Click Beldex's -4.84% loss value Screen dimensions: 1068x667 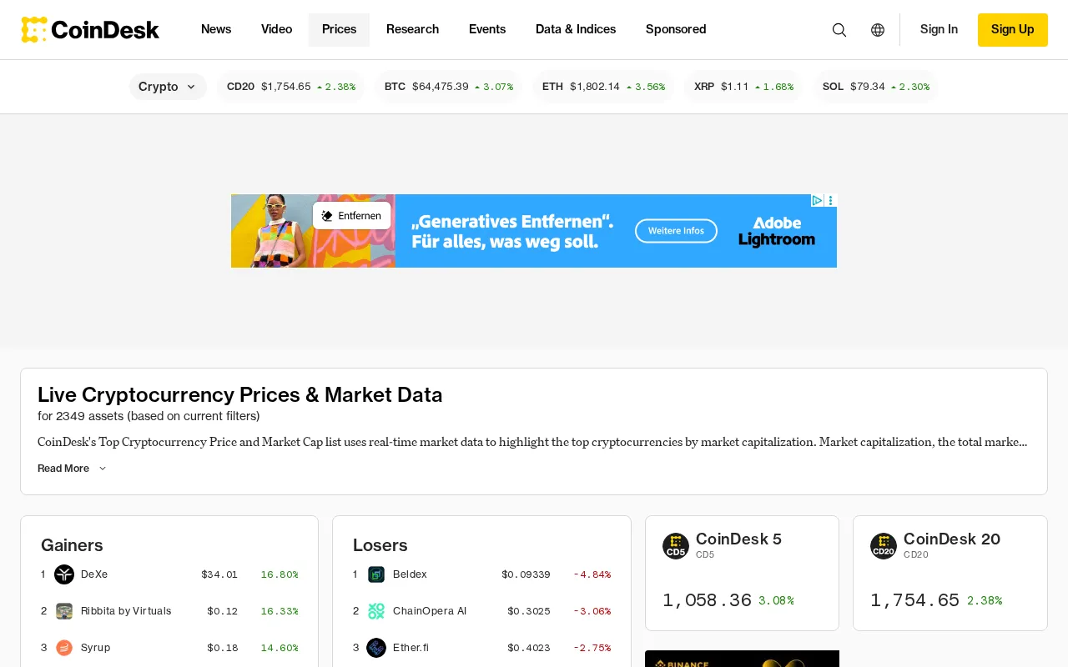click(x=592, y=574)
